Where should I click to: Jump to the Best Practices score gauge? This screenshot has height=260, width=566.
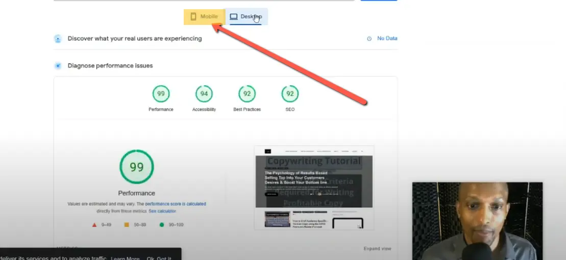247,94
